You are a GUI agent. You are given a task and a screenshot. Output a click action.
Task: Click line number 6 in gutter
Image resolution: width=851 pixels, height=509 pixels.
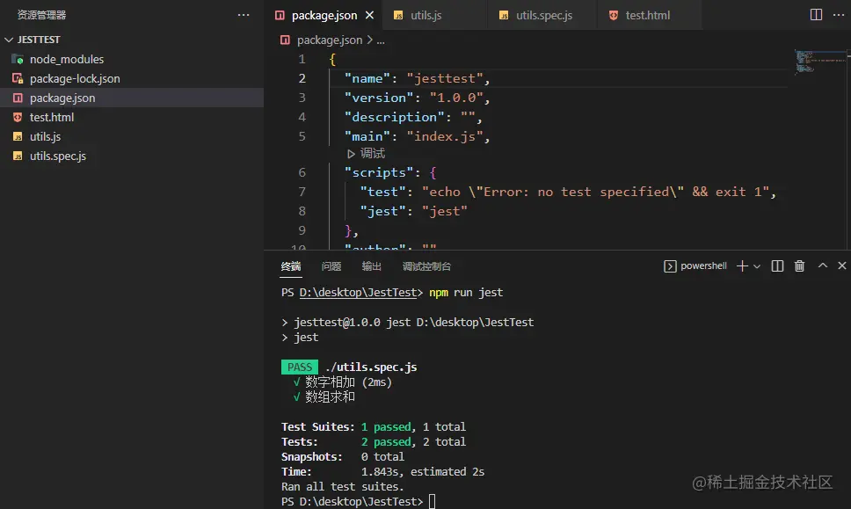click(x=302, y=172)
